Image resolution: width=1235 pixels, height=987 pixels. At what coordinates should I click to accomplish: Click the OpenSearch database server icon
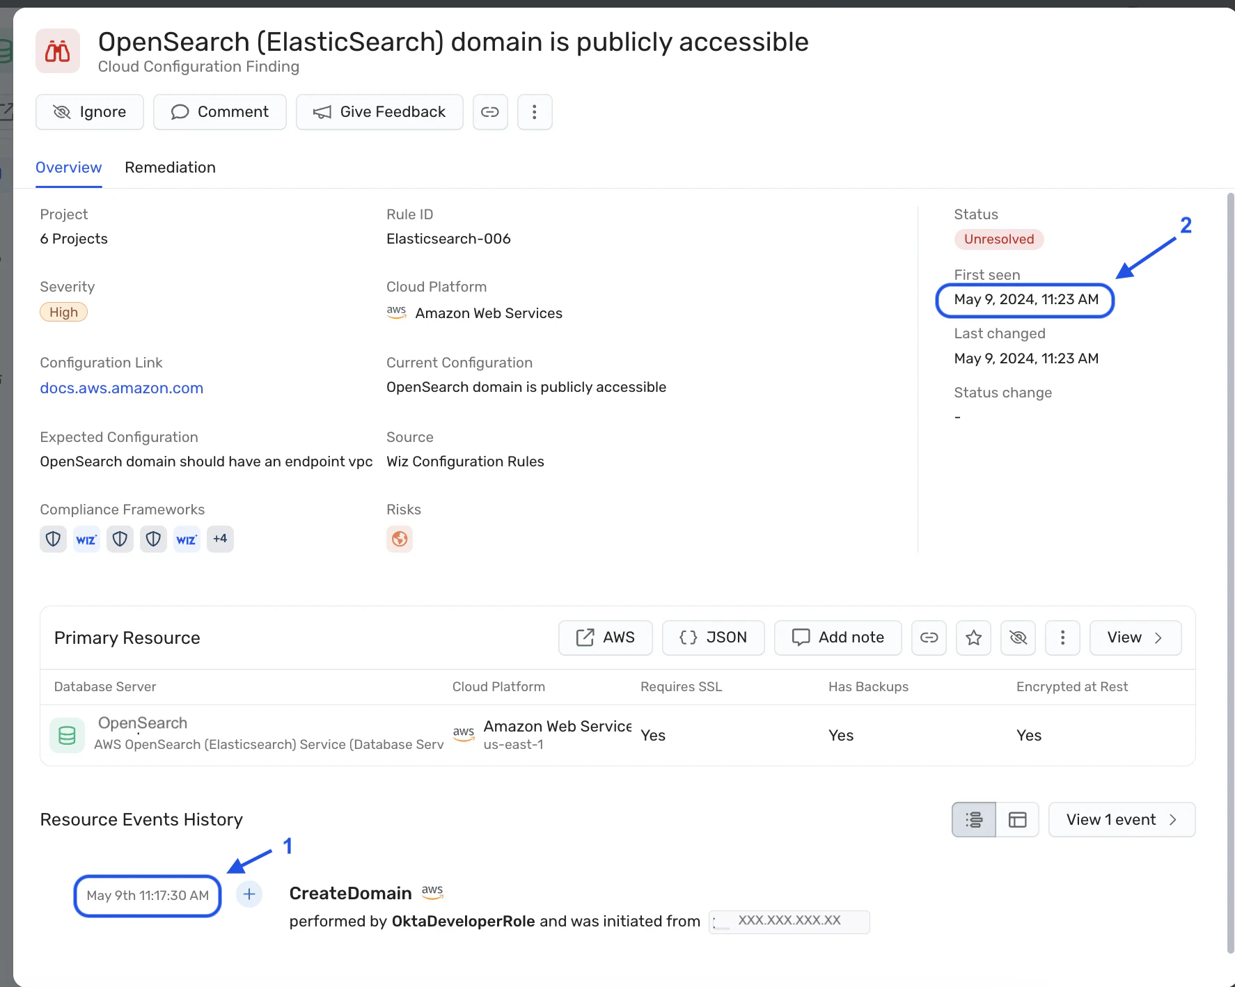point(68,735)
